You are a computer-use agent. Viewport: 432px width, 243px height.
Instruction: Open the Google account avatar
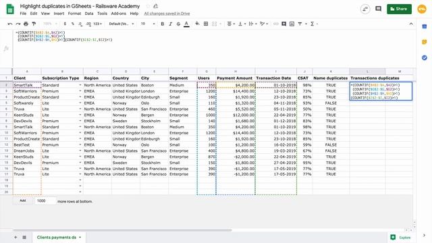pos(422,9)
